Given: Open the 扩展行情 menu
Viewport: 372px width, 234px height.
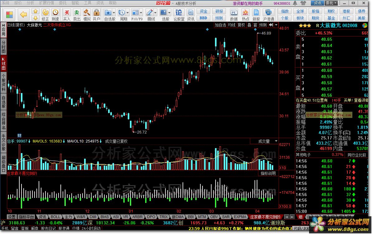Looking at the screenshot, I should [x=46, y=3].
